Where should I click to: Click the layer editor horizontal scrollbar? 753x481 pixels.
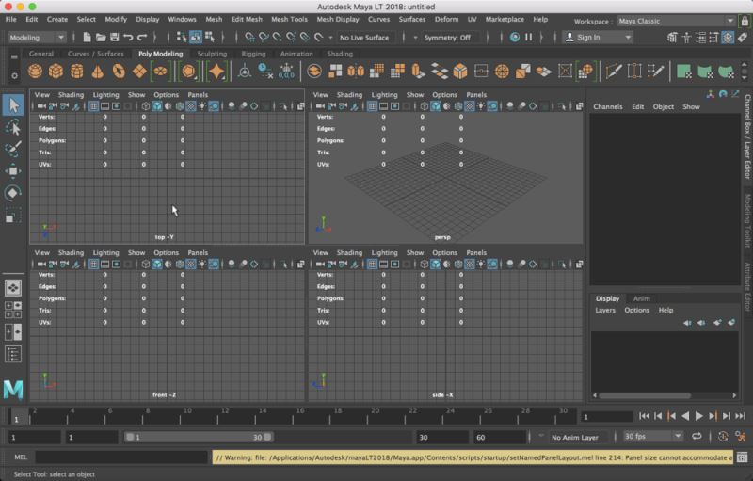pyautogui.click(x=644, y=395)
